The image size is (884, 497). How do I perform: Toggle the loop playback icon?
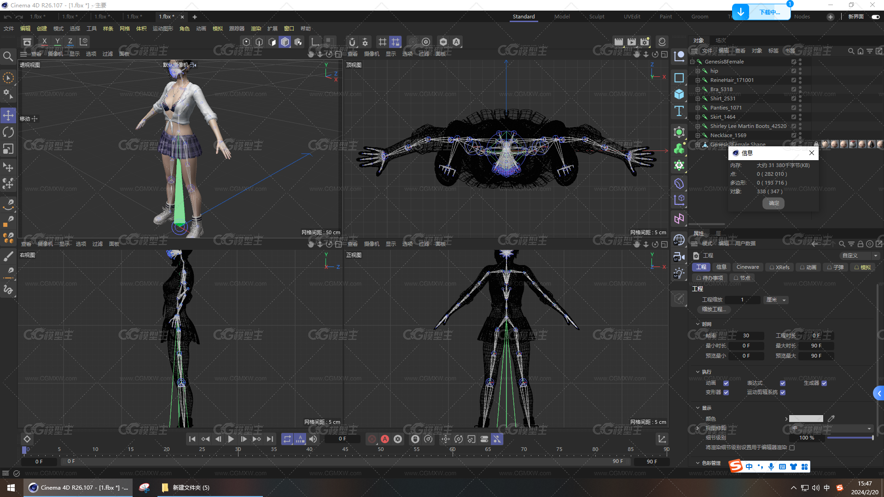click(x=287, y=439)
